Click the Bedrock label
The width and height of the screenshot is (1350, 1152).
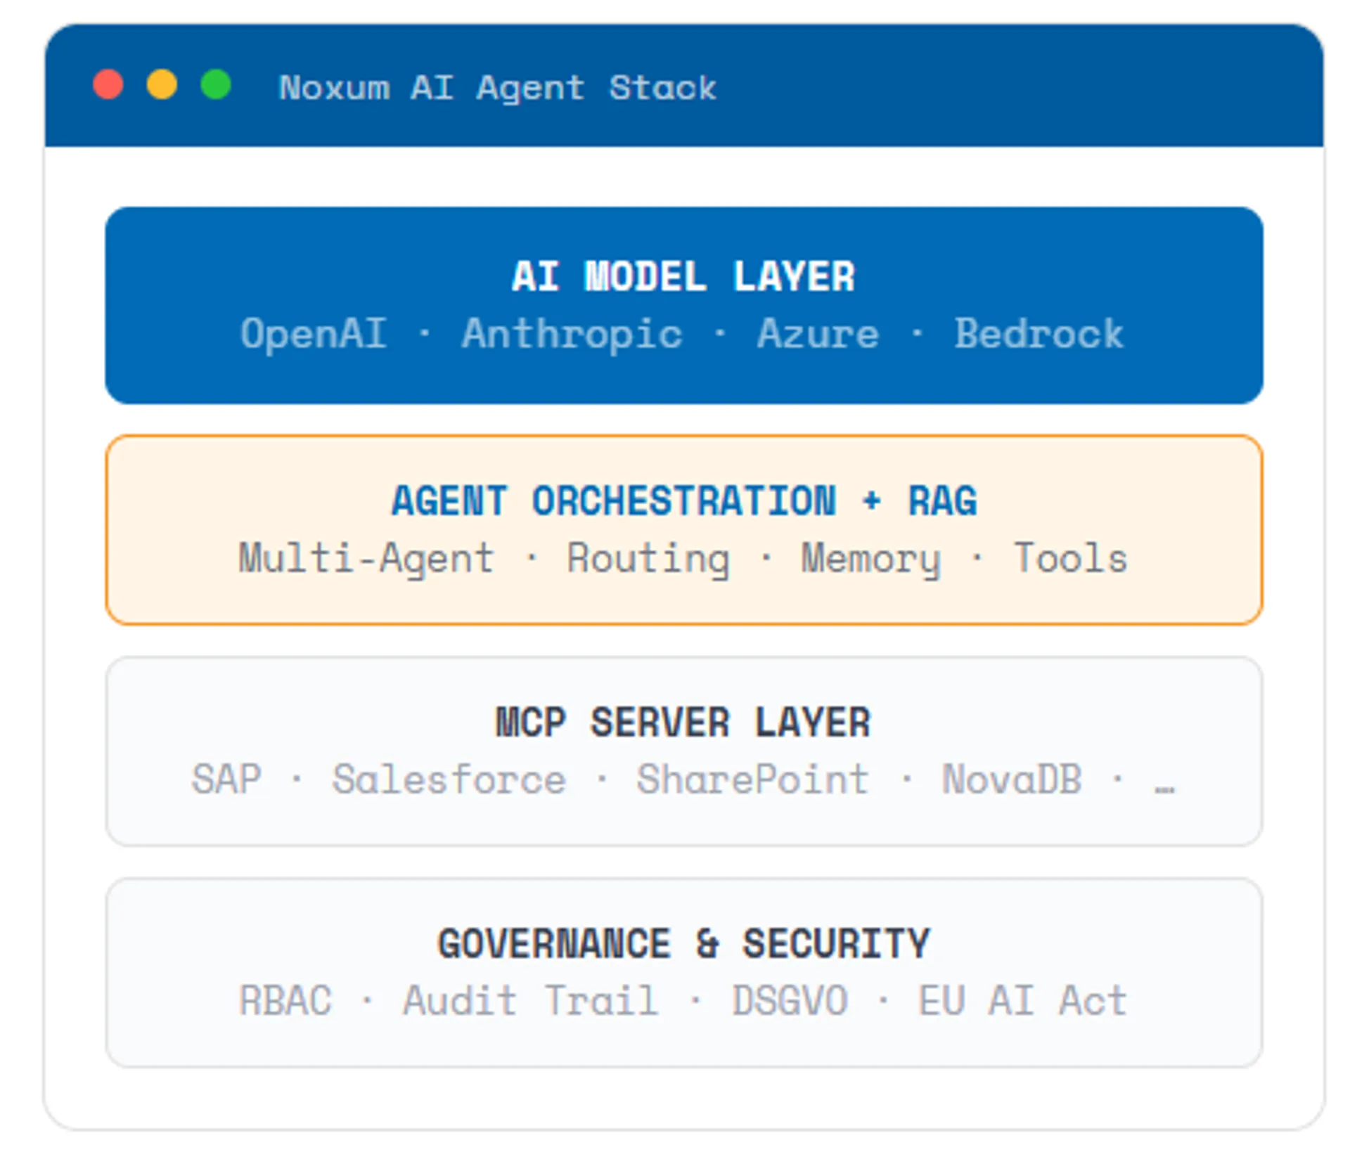1039,333
